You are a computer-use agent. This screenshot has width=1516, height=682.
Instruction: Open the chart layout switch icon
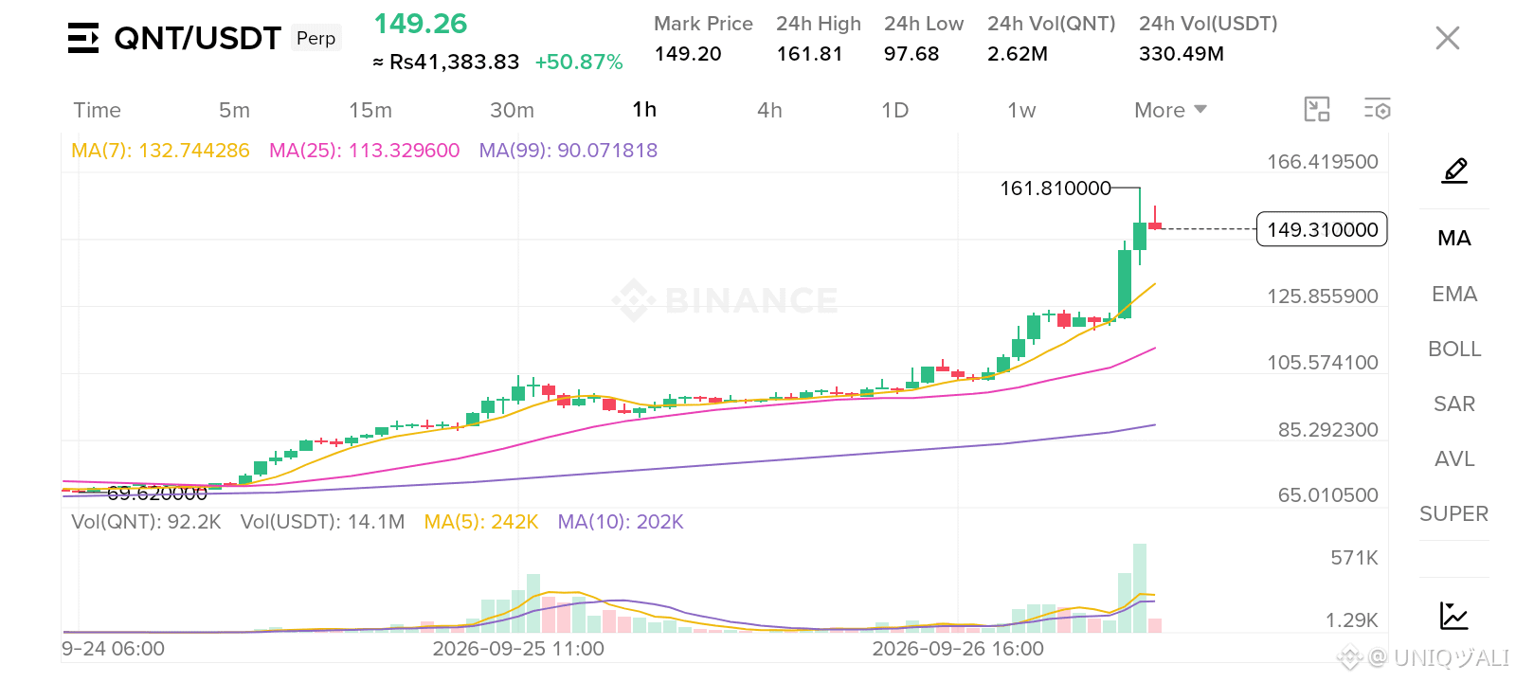tap(1317, 110)
